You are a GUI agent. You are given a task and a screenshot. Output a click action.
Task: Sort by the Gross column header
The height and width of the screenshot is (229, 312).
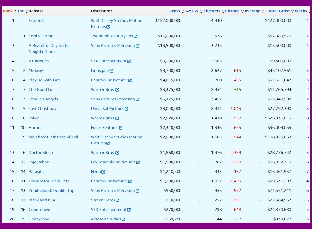click(174, 11)
